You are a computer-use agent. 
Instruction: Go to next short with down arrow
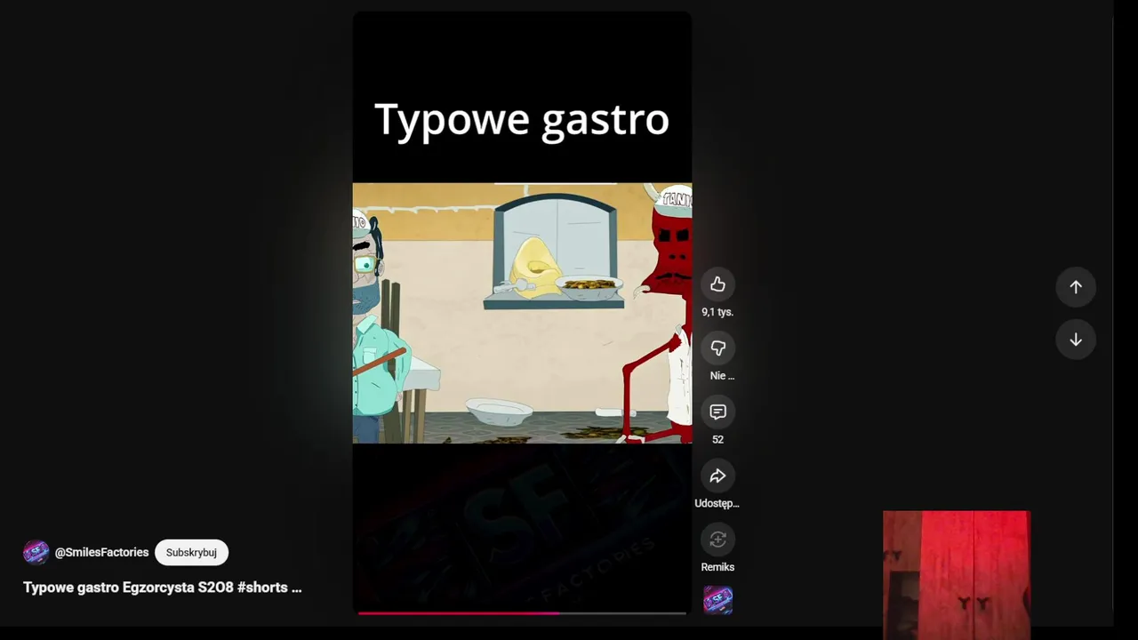point(1076,340)
